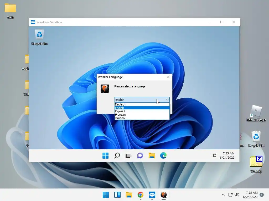Select the host desktop Recycle Bin
Image resolution: width=269 pixels, height=201 pixels.
click(256, 139)
